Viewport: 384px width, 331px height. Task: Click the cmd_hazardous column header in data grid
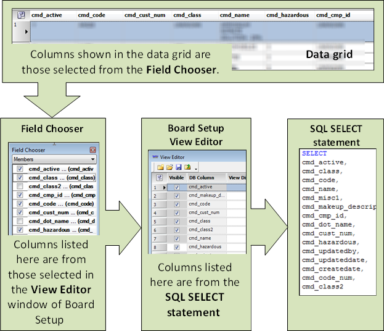(x=287, y=14)
